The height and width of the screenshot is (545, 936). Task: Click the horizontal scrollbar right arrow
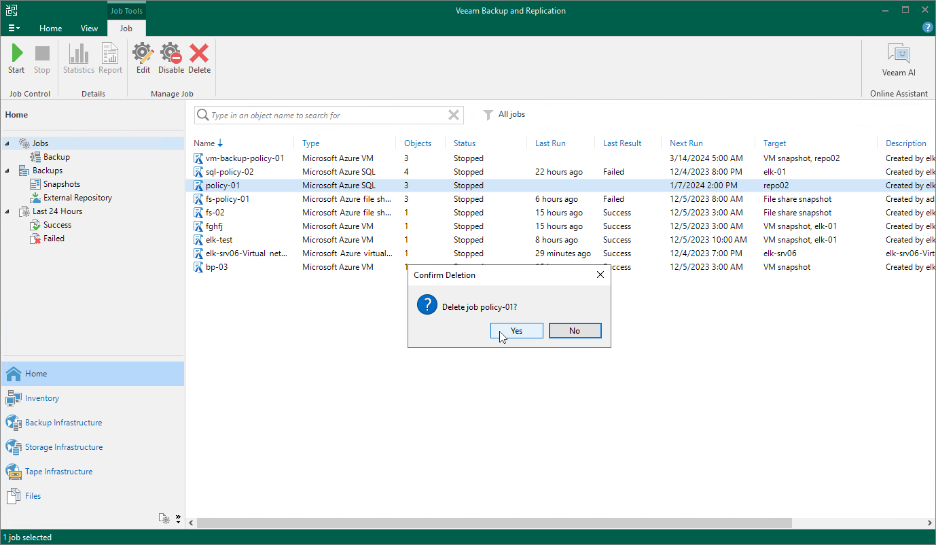click(929, 523)
